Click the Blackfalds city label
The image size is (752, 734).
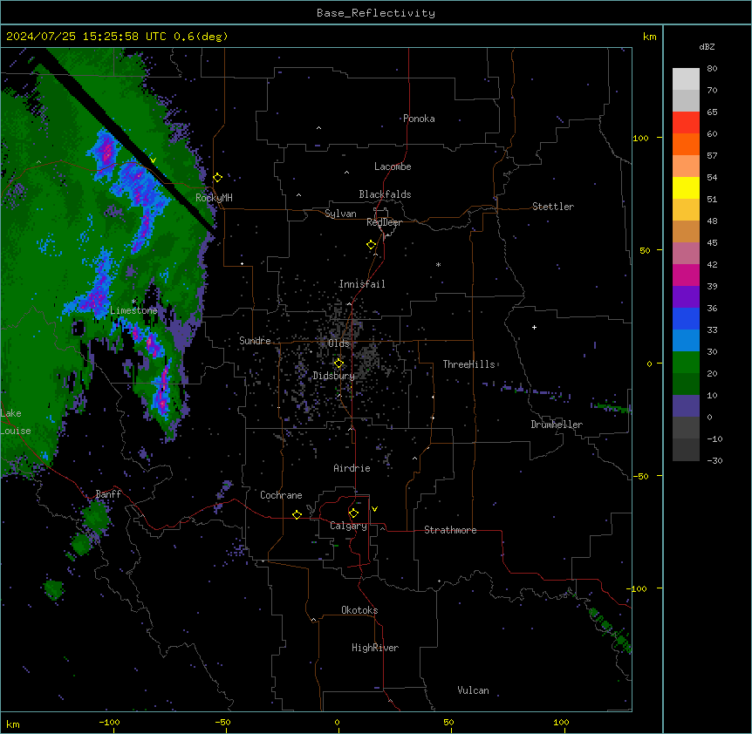click(385, 194)
